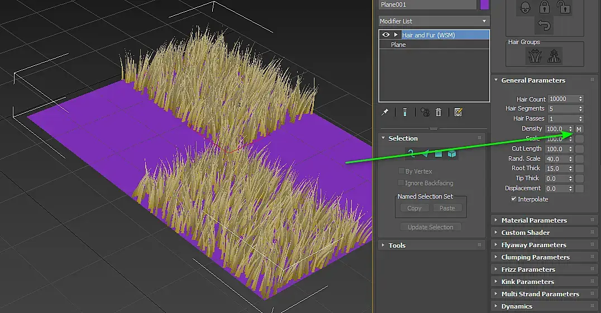Viewport: 601px width, 313px height.
Task: Click the Rand. Scale map button
Action: (x=579, y=159)
